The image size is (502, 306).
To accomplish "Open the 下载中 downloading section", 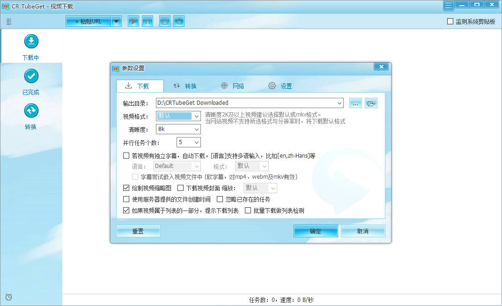I will tap(31, 47).
